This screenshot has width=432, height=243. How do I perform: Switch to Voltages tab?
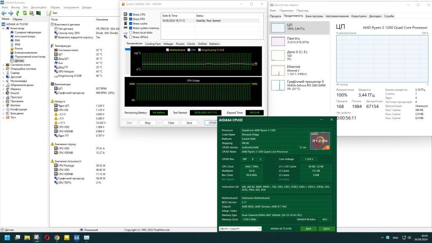(x=168, y=44)
